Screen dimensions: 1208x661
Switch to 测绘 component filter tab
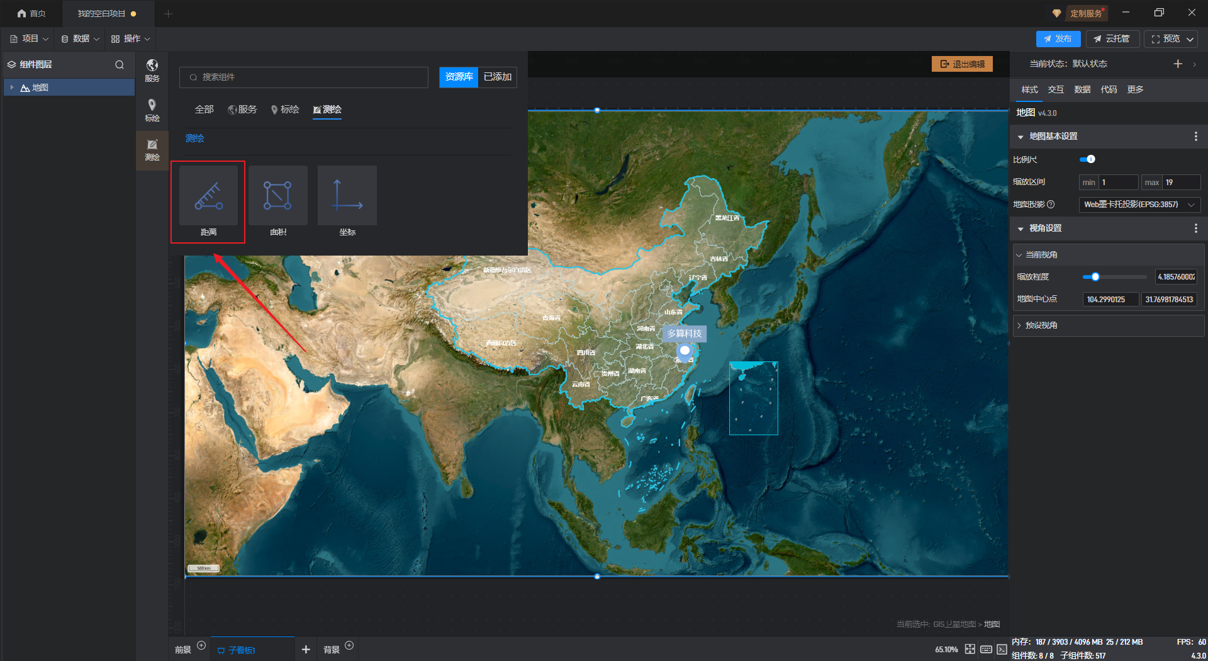coord(327,110)
